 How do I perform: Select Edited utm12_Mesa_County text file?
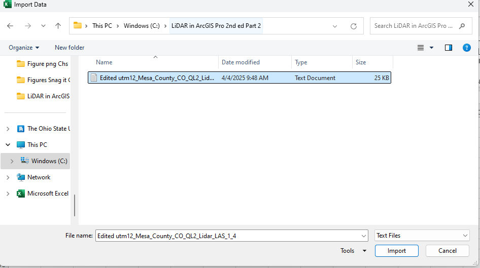pyautogui.click(x=239, y=78)
